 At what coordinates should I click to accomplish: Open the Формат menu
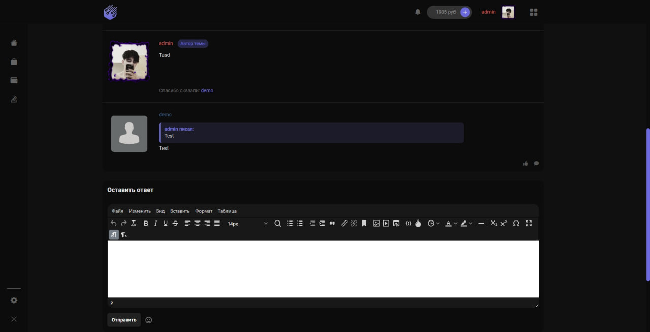[204, 211]
